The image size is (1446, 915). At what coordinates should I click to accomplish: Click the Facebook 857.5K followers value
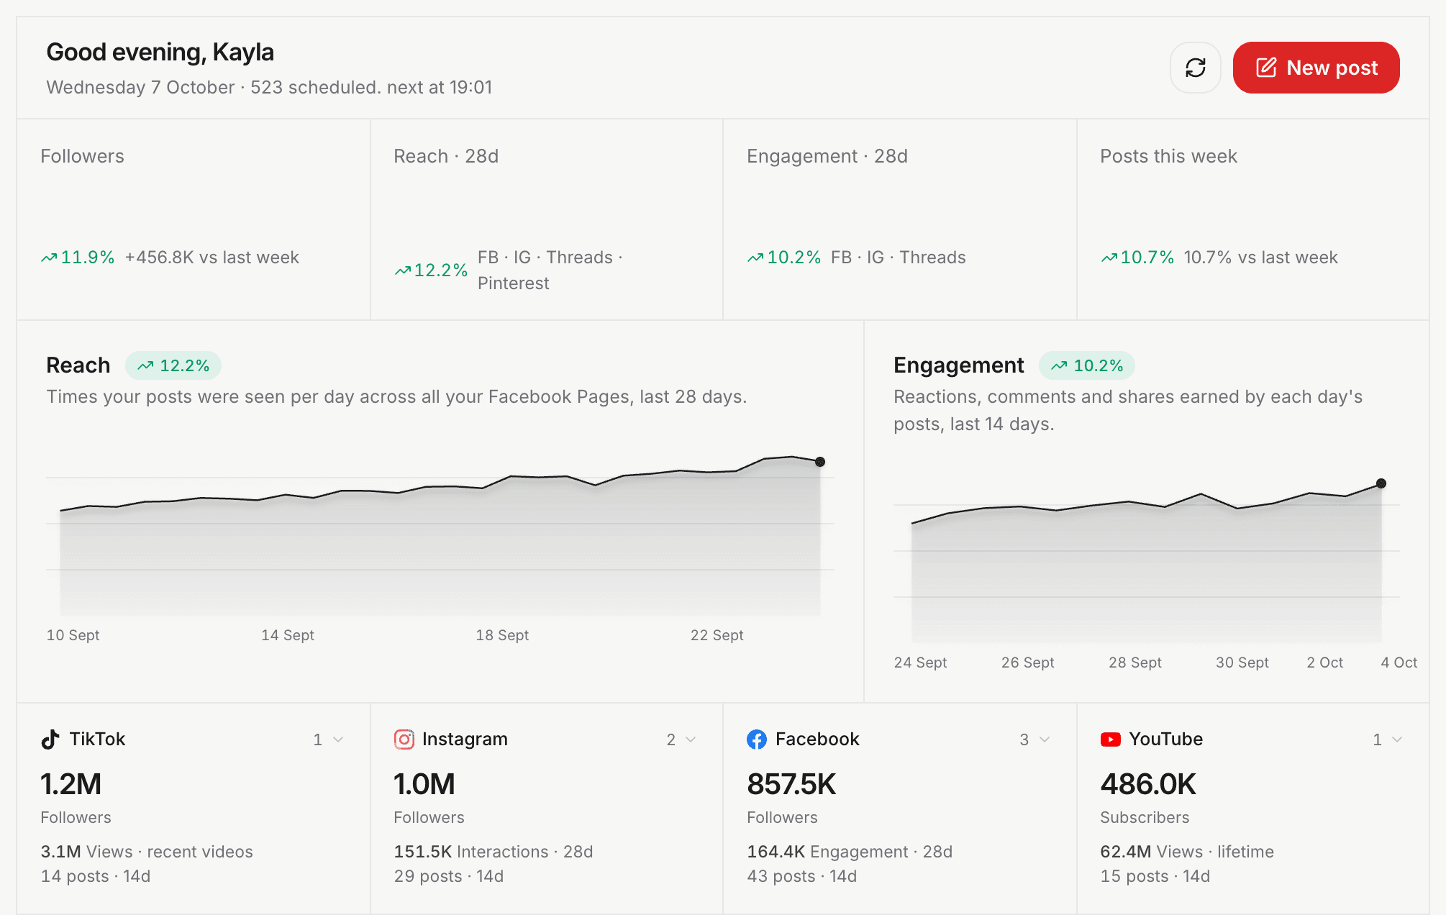pyautogui.click(x=791, y=784)
